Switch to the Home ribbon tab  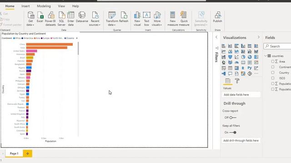click(x=10, y=6)
